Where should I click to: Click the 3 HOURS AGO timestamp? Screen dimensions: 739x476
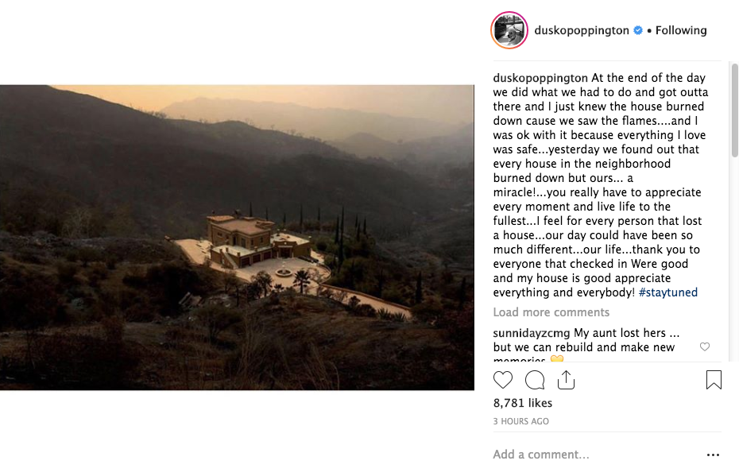(x=521, y=421)
